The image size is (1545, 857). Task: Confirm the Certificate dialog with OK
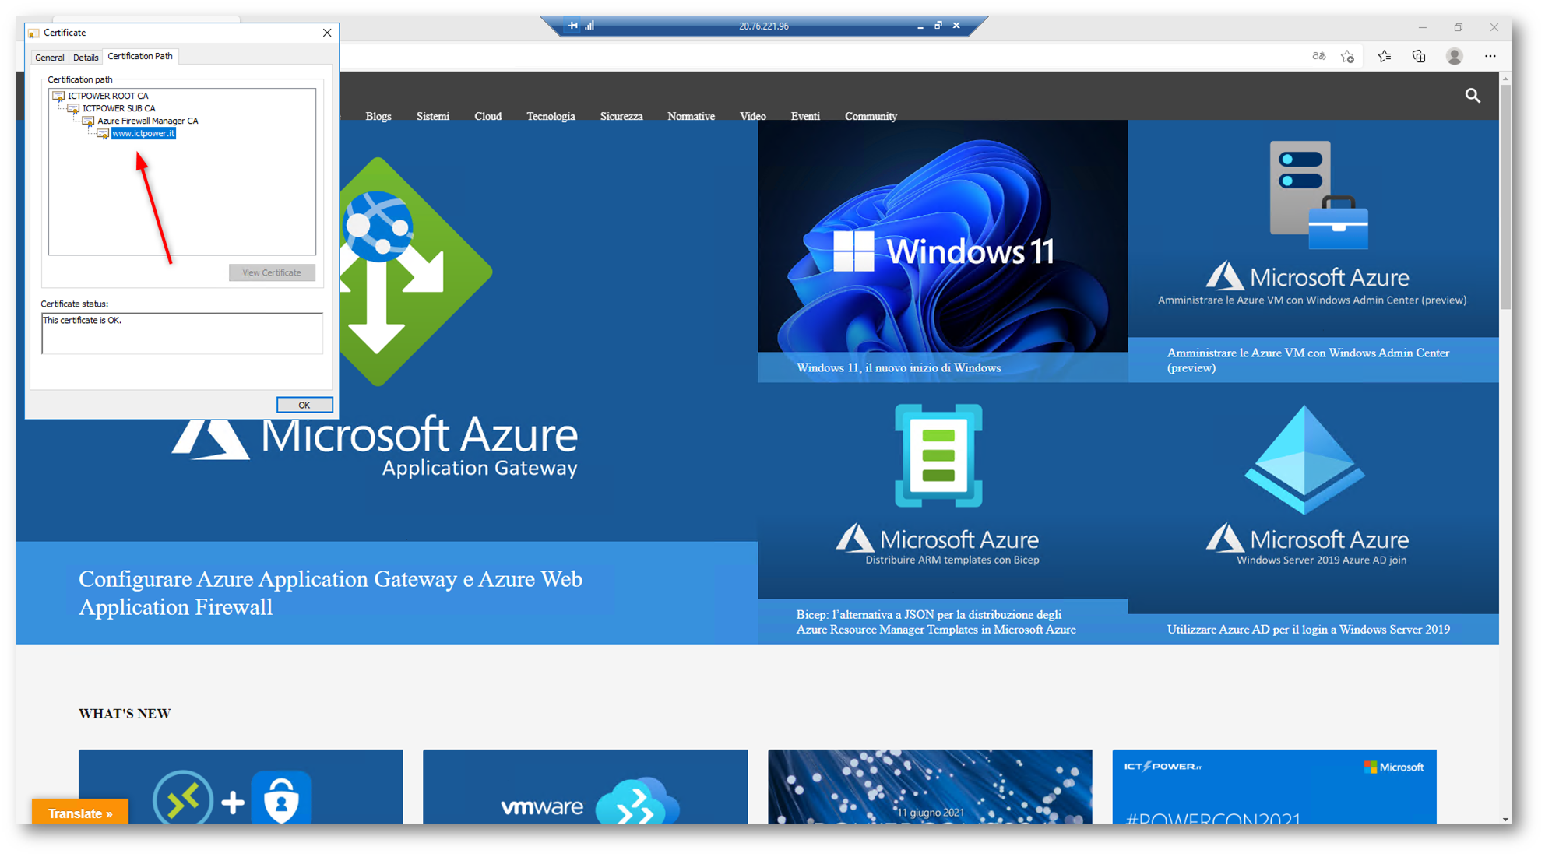pos(304,405)
